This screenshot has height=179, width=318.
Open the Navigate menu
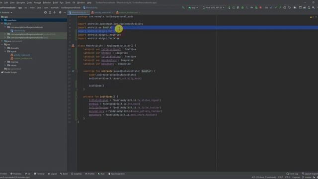coord(20,2)
